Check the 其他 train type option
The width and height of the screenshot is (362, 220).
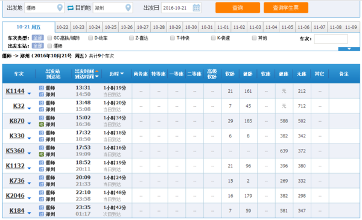click(x=254, y=38)
